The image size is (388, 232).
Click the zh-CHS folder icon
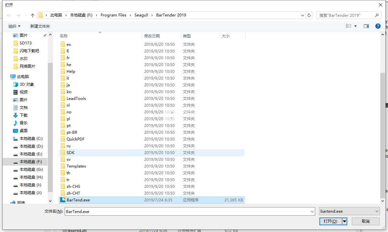pyautogui.click(x=63, y=187)
